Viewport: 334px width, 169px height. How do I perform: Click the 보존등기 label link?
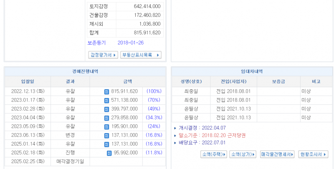pyautogui.click(x=96, y=43)
